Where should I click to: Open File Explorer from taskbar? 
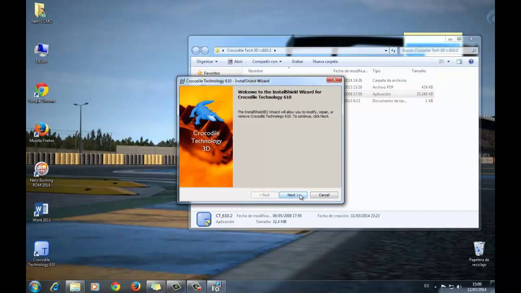75,286
